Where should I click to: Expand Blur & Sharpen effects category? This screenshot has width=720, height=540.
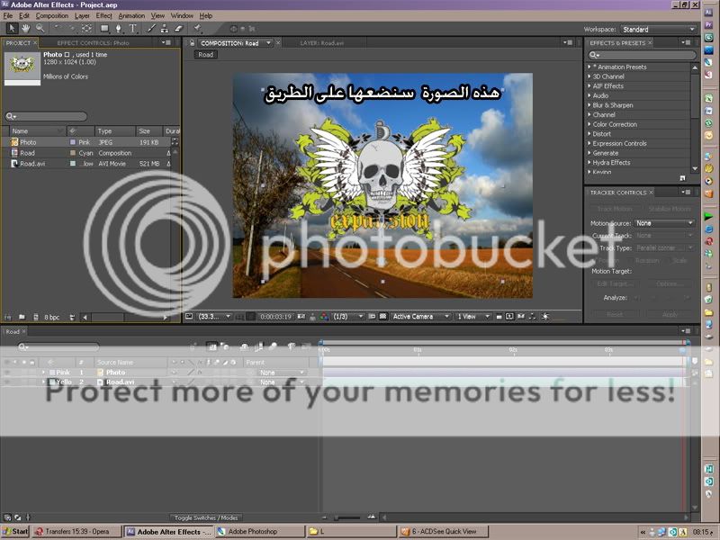589,105
